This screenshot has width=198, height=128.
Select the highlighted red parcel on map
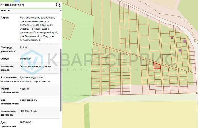(x=157, y=66)
